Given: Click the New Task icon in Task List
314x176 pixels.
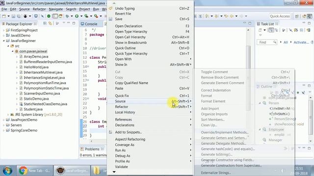Looking at the screenshot, I should 260,30.
